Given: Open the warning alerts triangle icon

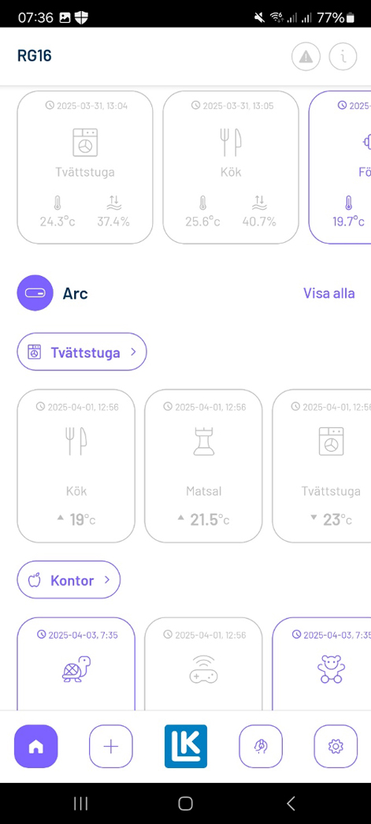Looking at the screenshot, I should 306,56.
